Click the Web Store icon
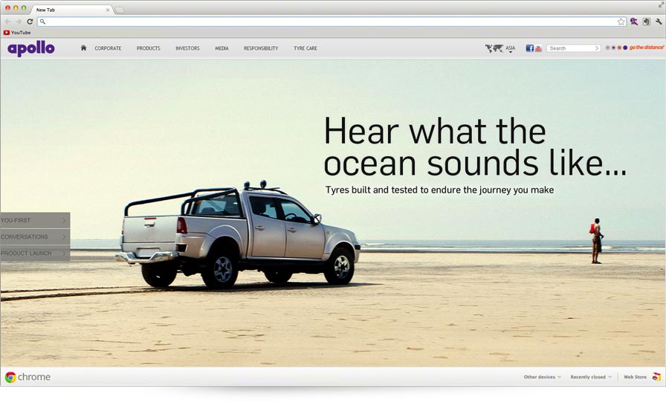The width and height of the screenshot is (666, 409). (x=656, y=377)
